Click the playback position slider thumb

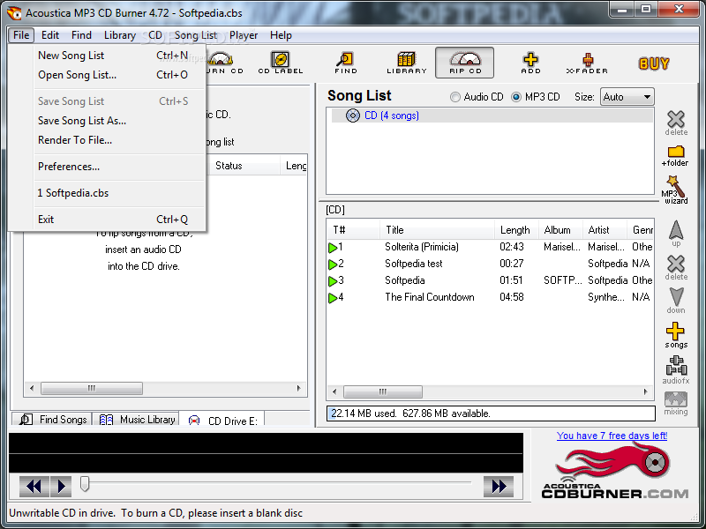pyautogui.click(x=85, y=484)
